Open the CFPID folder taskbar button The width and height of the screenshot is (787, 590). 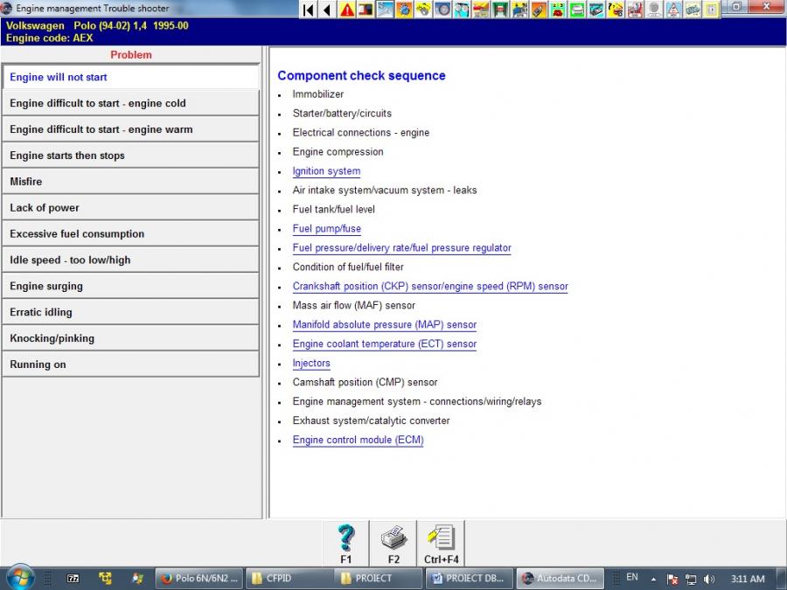coord(287,578)
